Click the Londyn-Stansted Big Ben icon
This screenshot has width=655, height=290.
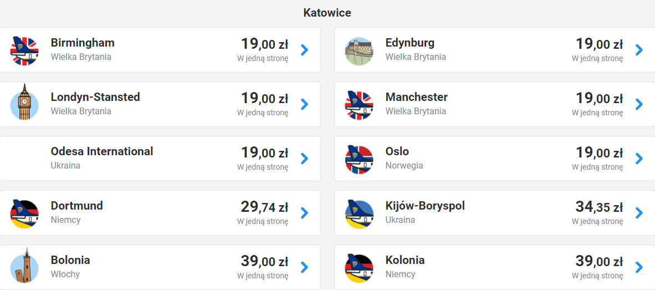point(24,103)
